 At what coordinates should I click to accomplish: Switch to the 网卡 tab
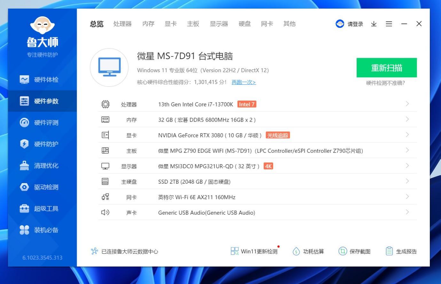[267, 24]
